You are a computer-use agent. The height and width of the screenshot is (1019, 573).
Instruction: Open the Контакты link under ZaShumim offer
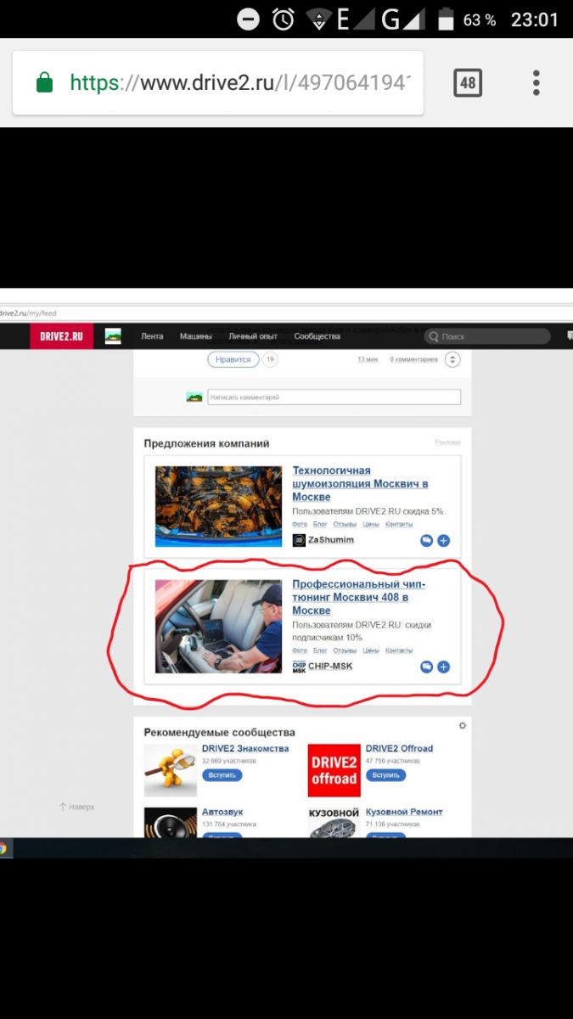click(399, 525)
